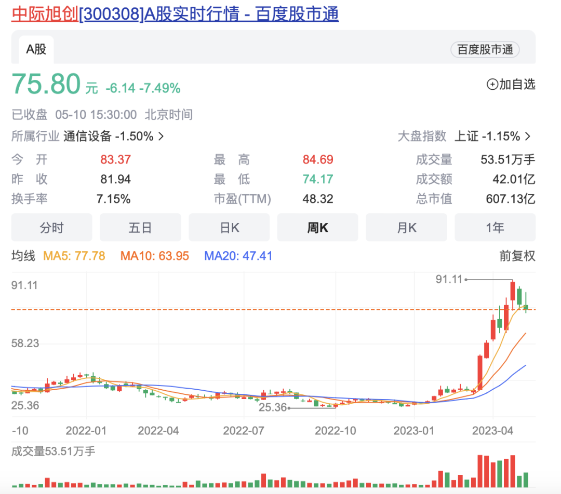Click the 成交额 value 42.01亿
This screenshot has height=494, width=561.
(x=514, y=179)
